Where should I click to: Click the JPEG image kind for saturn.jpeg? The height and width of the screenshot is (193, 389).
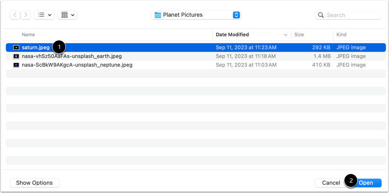tap(351, 47)
